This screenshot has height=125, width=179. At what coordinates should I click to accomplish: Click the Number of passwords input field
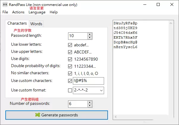click(x=78, y=104)
